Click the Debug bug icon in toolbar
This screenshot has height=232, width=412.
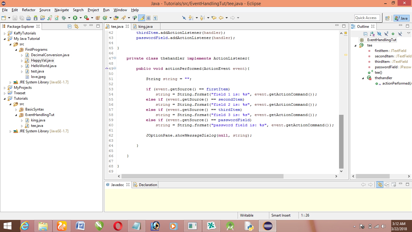[64, 18]
